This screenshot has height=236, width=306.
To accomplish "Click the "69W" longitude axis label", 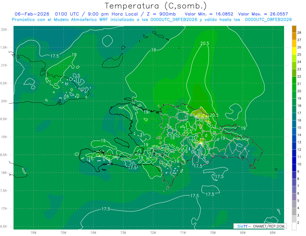I will (x=243, y=233).
